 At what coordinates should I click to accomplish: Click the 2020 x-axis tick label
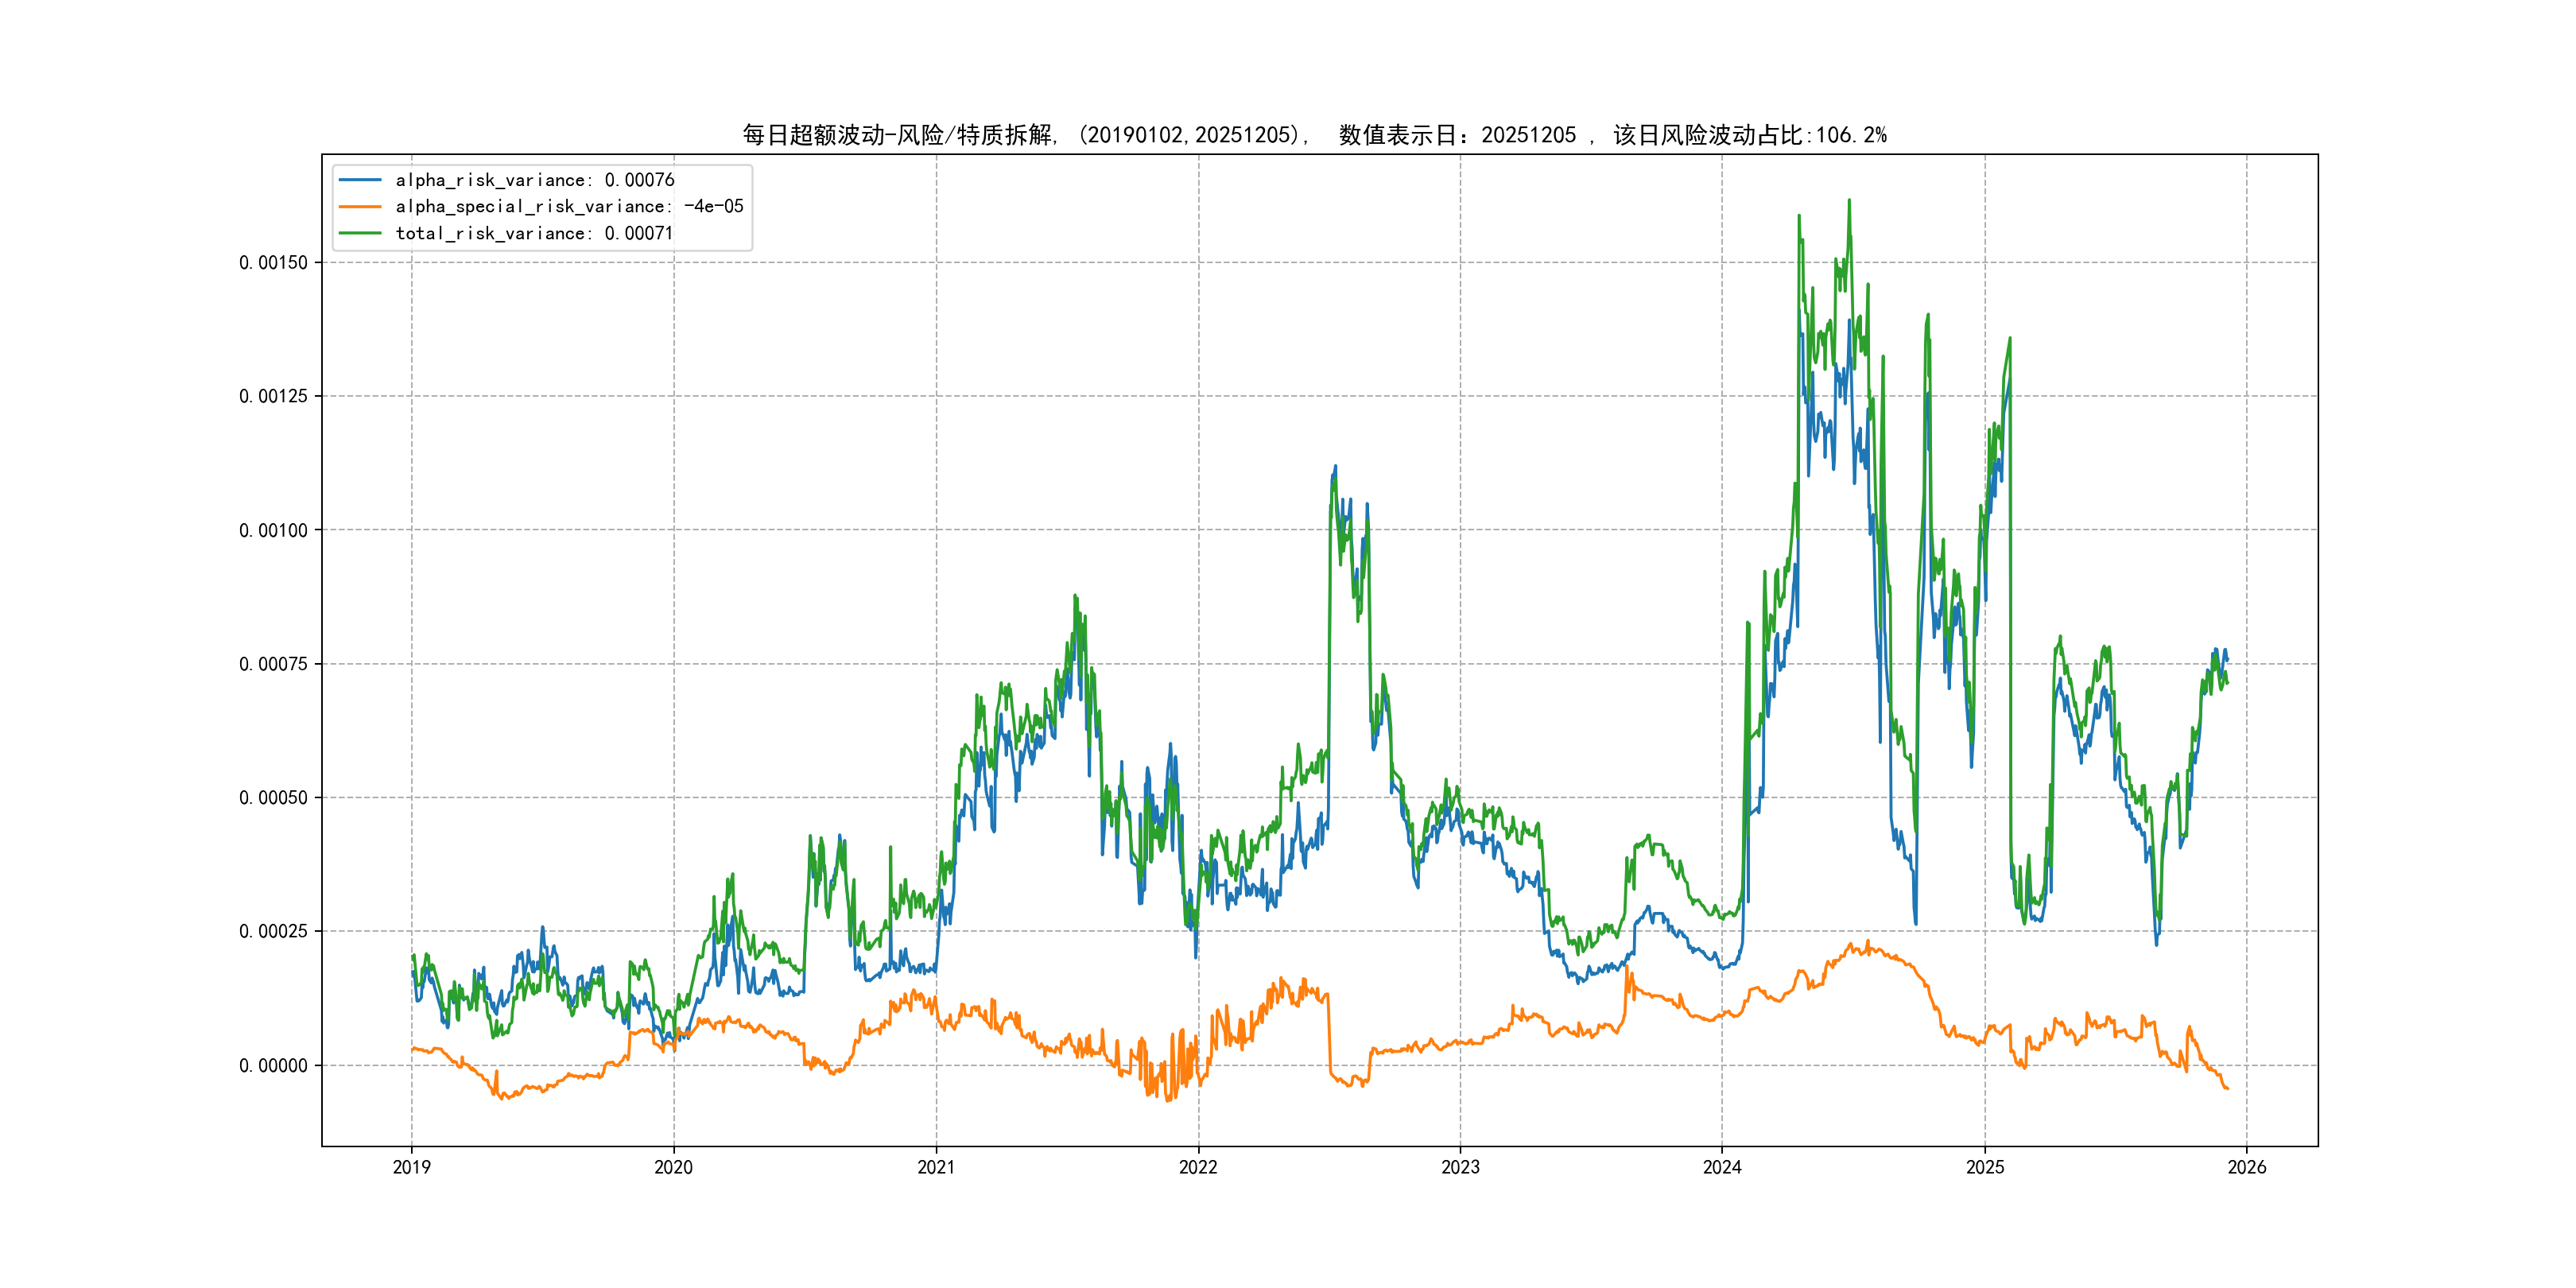[673, 1167]
